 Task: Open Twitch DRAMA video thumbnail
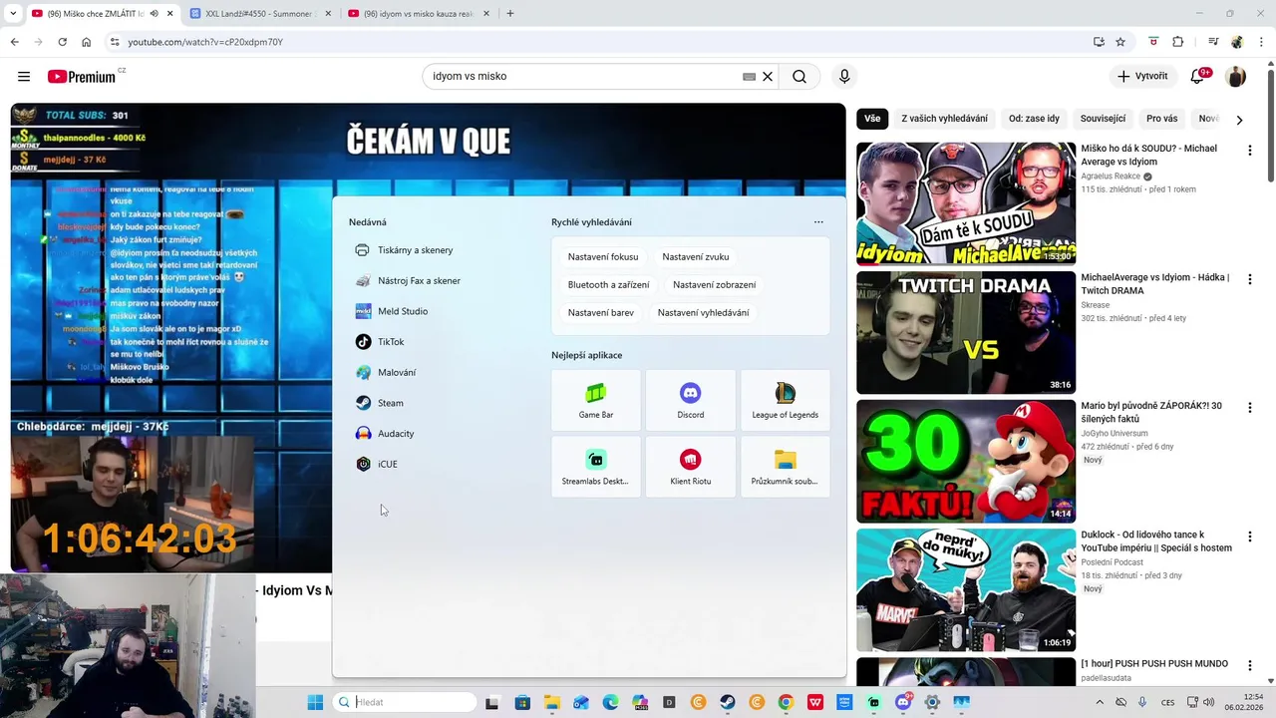click(x=966, y=332)
